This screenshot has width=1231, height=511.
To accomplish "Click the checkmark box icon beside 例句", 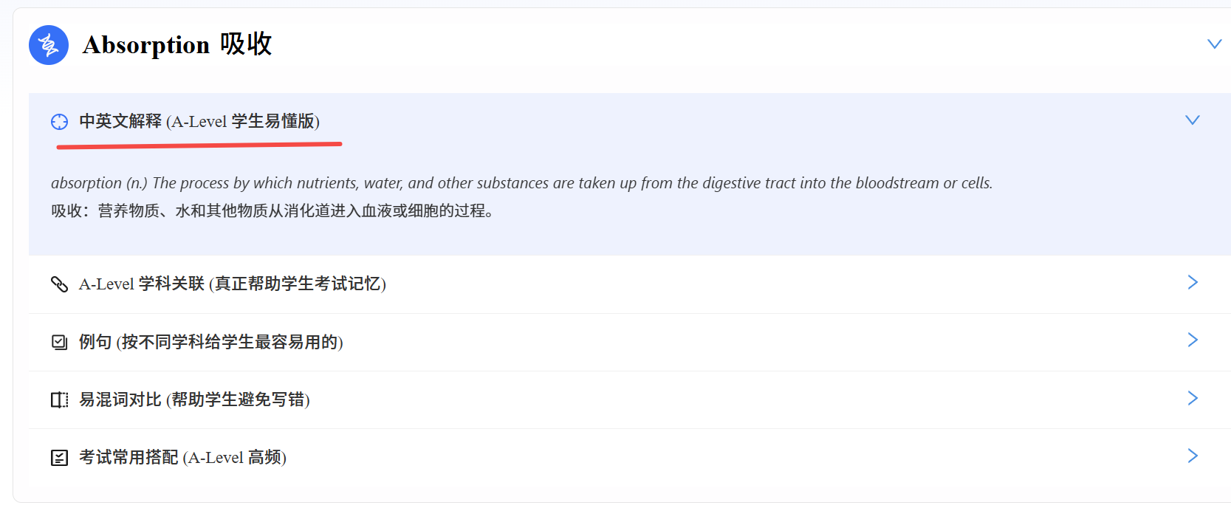I will [59, 342].
